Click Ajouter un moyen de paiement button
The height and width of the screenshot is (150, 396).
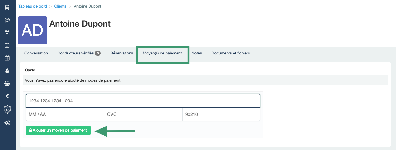(x=58, y=130)
